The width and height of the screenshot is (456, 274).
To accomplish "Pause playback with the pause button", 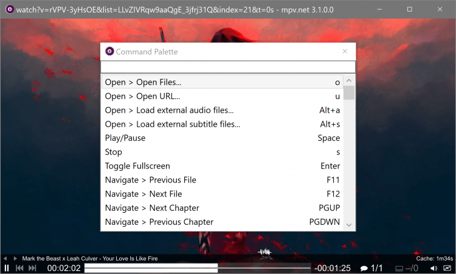I will click(x=7, y=268).
